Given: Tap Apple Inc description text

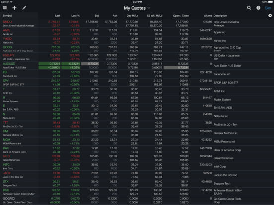Looking at the screenshot, I should coord(220,32).
